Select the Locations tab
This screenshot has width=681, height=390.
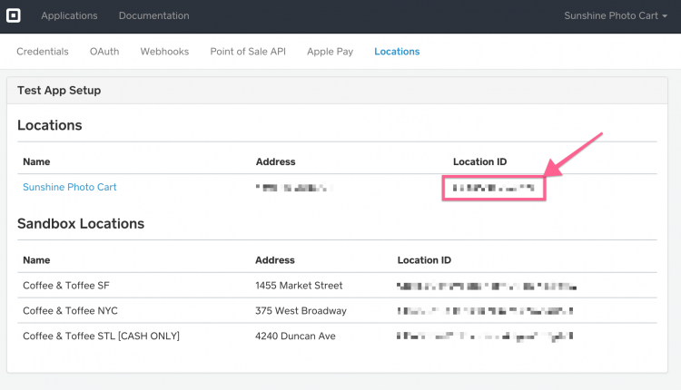(397, 52)
